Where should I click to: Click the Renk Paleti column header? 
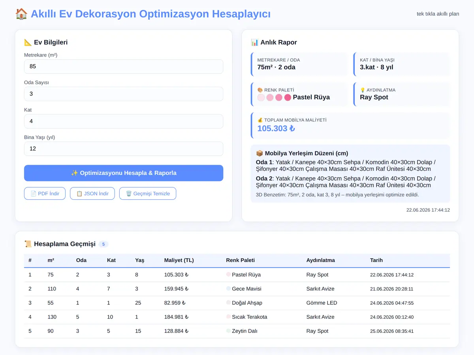[x=240, y=260]
